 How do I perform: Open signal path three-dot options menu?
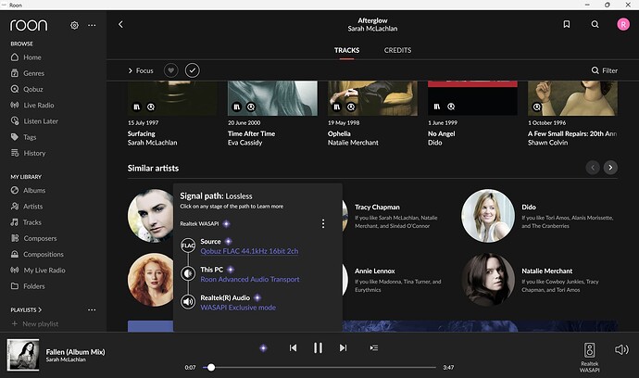click(x=322, y=223)
